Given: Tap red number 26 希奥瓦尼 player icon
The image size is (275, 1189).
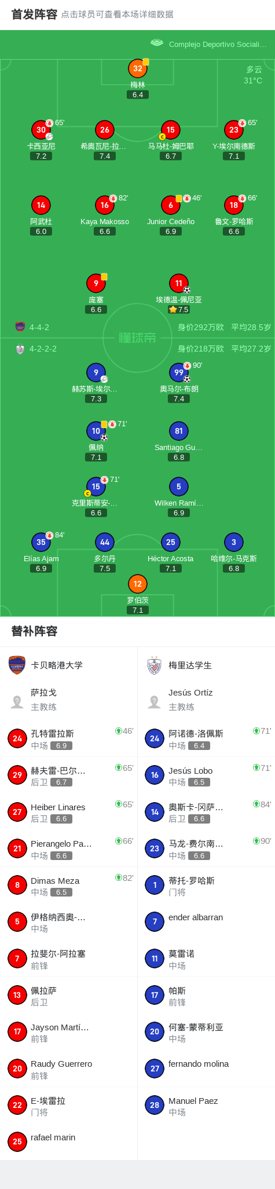Looking at the screenshot, I should coord(105,130).
